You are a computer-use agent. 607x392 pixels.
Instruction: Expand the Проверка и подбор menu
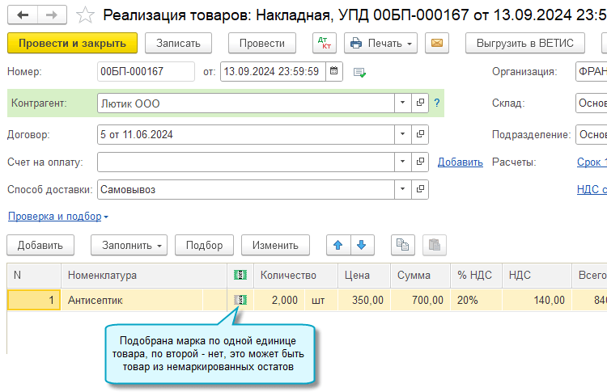click(x=58, y=217)
